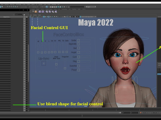Switch to the Motion Graphics shelf tab
Image resolution: width=161 pixels, height=120 pixels.
coord(49,9)
